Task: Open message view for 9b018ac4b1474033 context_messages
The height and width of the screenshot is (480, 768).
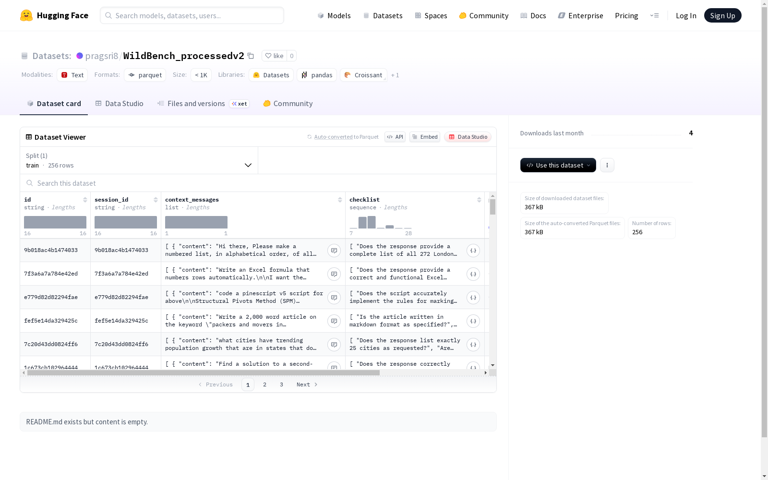Action: tap(334, 251)
